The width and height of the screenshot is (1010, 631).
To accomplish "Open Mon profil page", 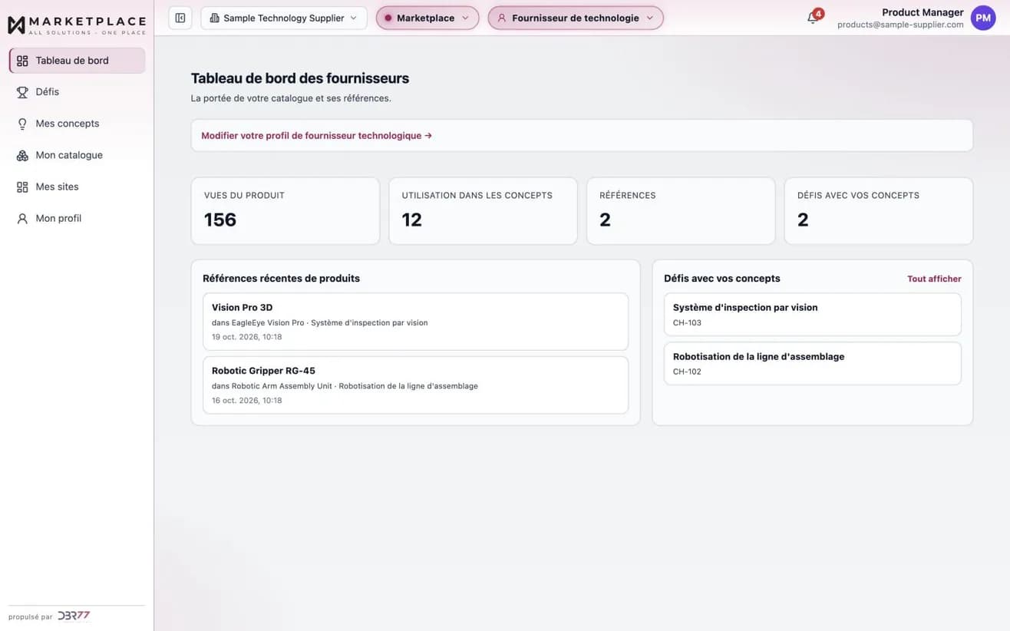I will (77, 218).
